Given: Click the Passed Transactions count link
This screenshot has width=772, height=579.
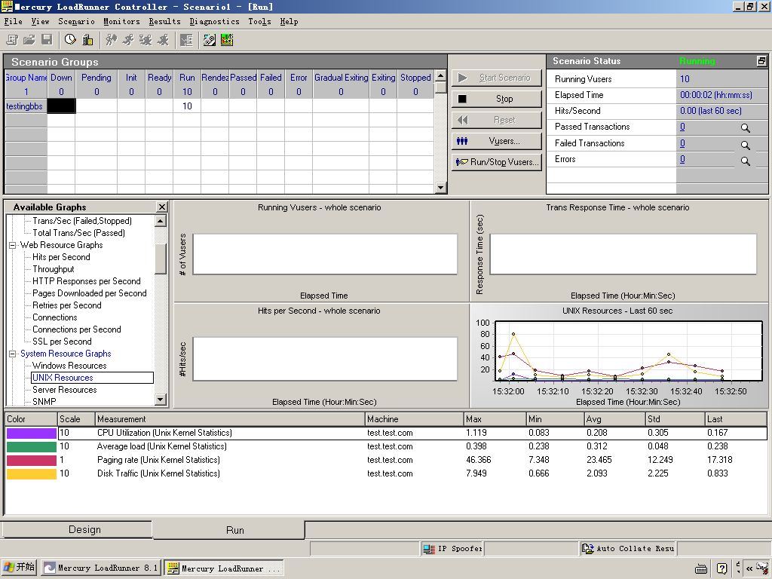Looking at the screenshot, I should click(682, 127).
